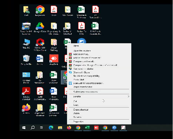173x139 pixels.
Task: Open the SV Courier Address Excel file
Action: tap(54, 110)
